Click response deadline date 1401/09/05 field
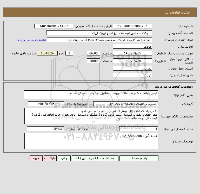This screenshot has height=194, width=200. tap(132, 53)
